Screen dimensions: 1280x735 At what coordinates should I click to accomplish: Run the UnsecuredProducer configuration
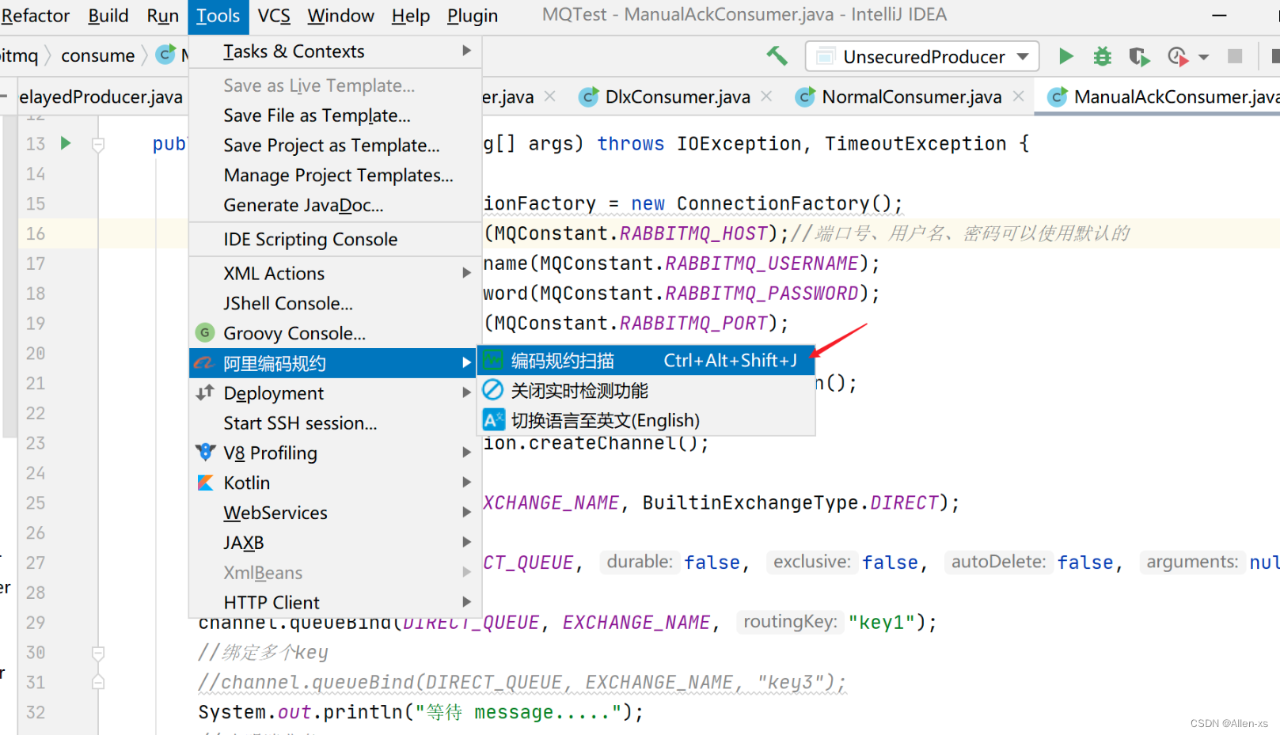pos(1065,56)
